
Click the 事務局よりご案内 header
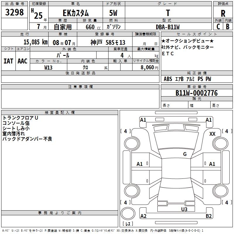click(x=60, y=213)
